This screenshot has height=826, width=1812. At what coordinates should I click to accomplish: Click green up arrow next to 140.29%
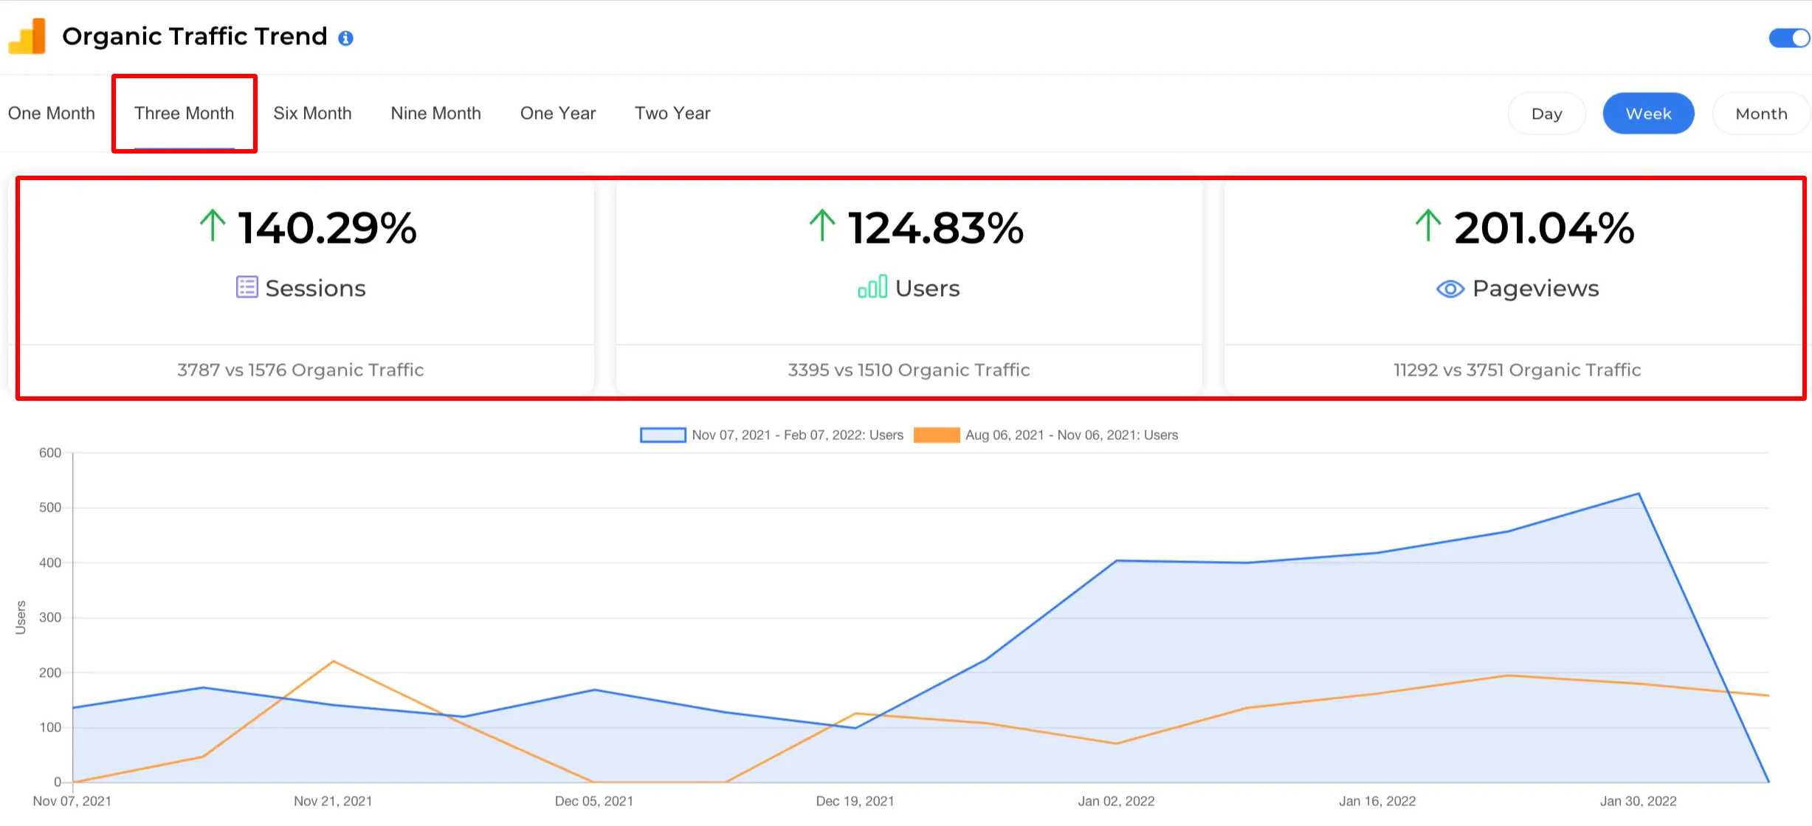pos(213,226)
